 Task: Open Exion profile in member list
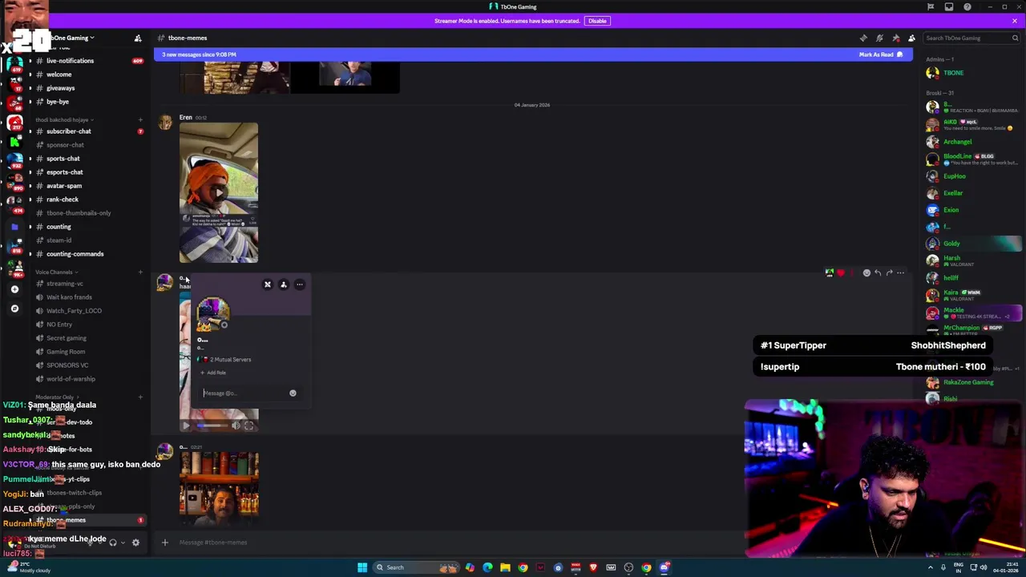point(974,210)
